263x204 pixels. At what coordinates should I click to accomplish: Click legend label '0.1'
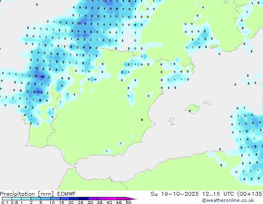[x=5, y=202]
